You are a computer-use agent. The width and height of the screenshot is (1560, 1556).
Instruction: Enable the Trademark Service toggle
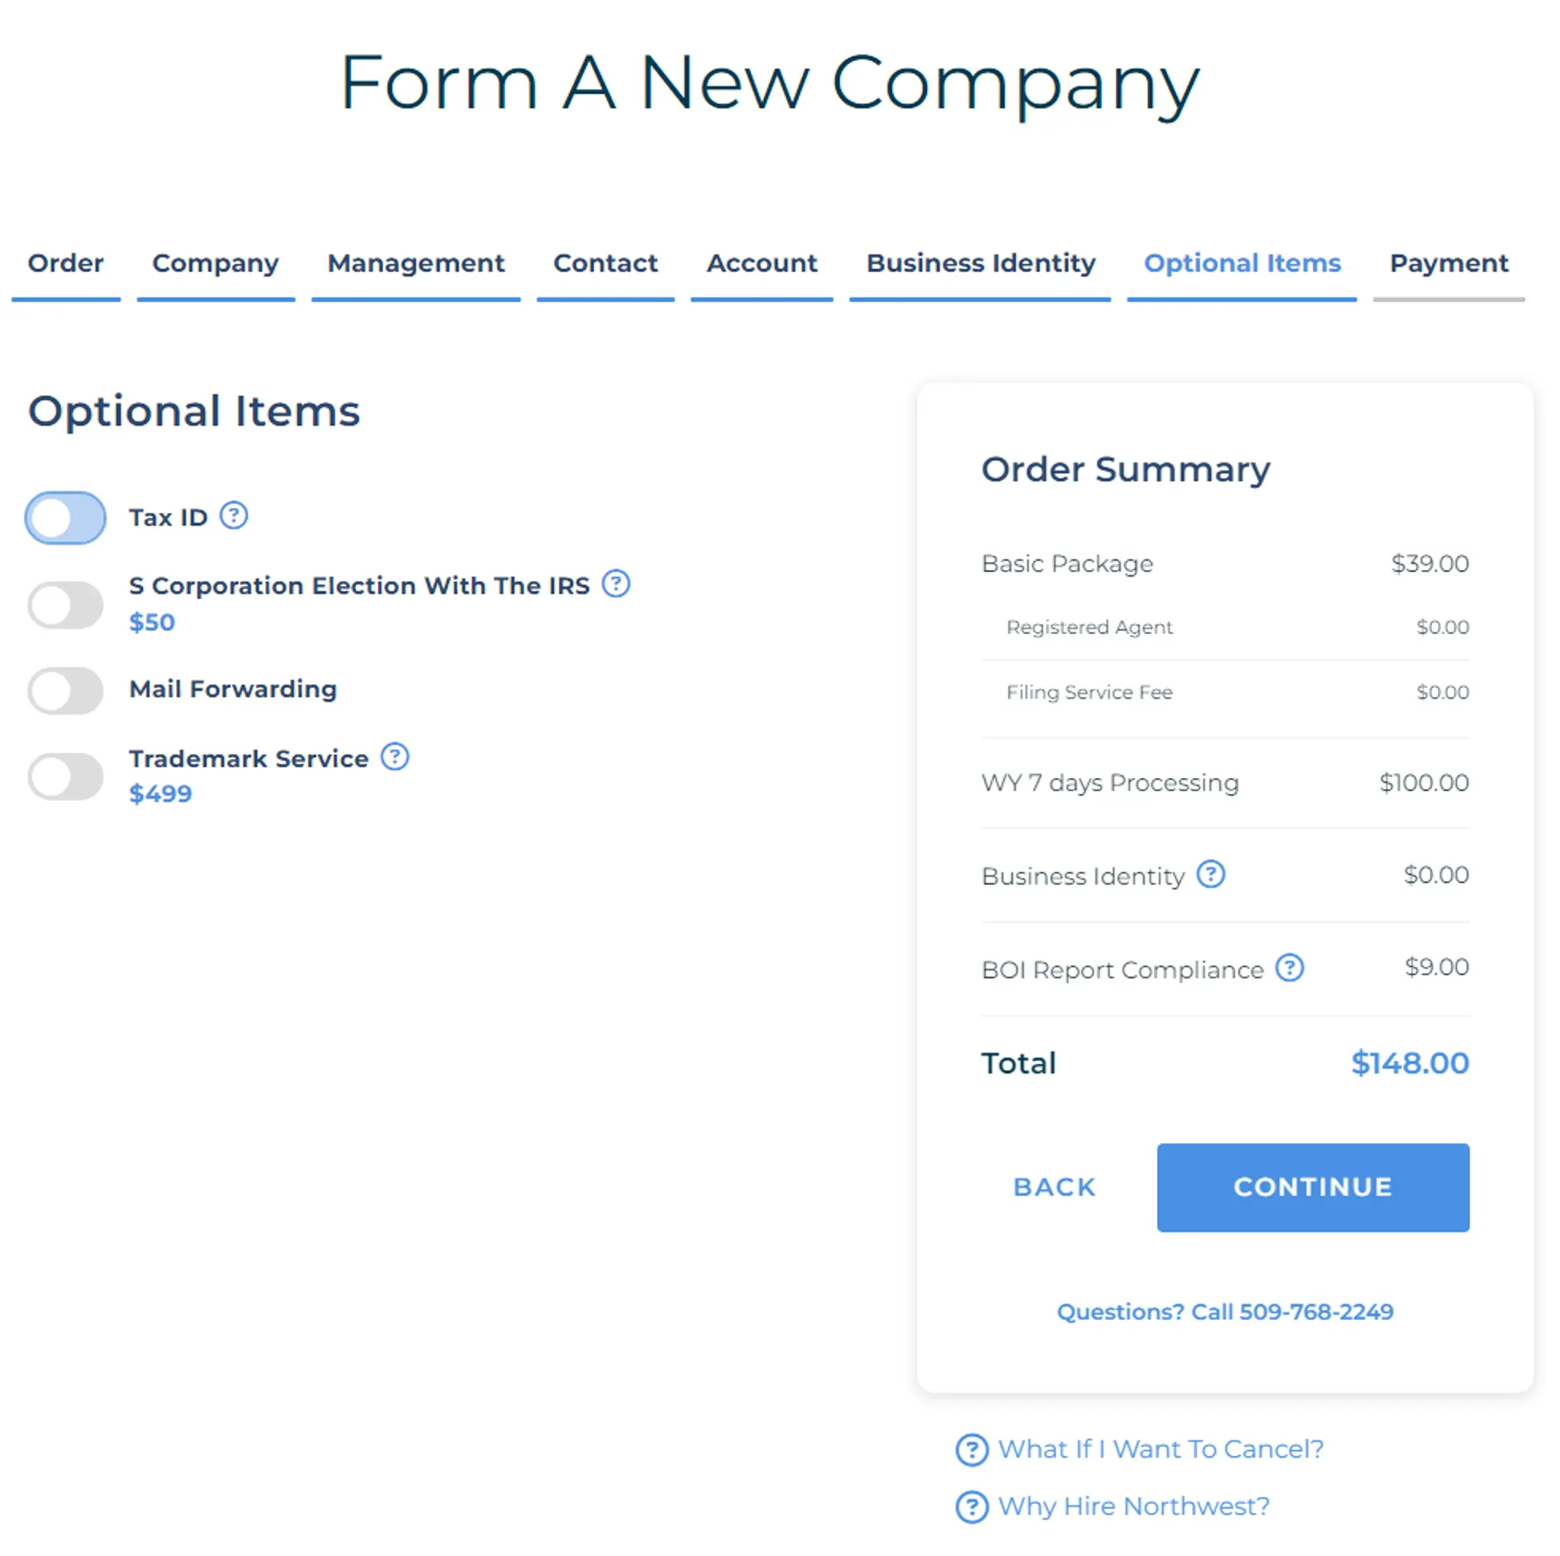[66, 777]
